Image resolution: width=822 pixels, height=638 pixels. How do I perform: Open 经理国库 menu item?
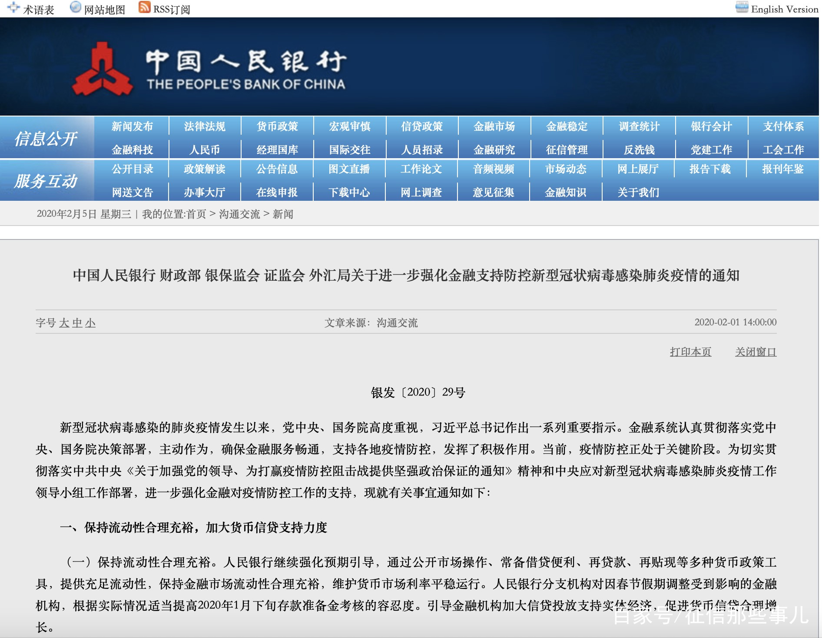[277, 150]
